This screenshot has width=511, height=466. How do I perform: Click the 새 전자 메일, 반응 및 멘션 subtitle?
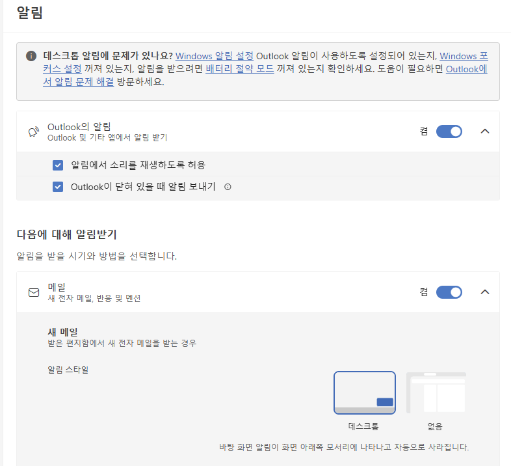tap(94, 298)
